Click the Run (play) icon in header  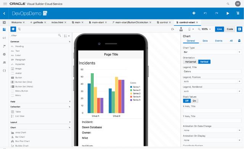[x=228, y=13]
